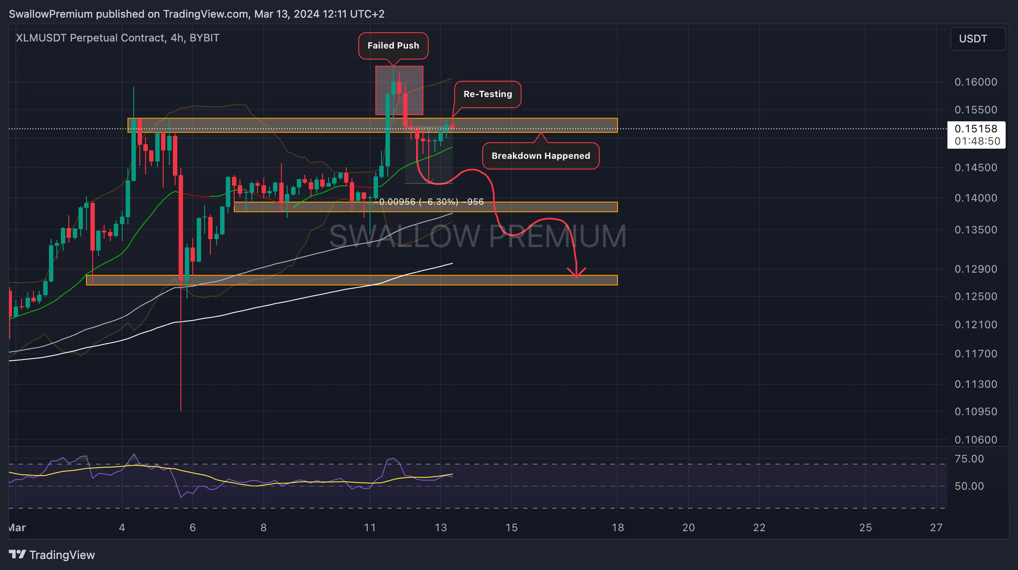Click the 0.10600 price axis label
Screen dimensions: 1018x570
coord(976,440)
